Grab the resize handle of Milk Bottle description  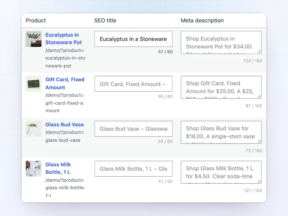[x=259, y=181]
